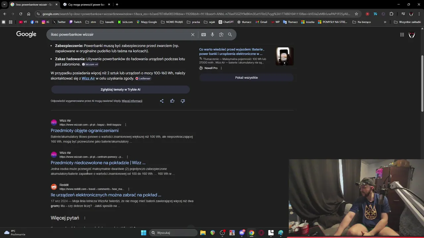
Task: Share the AI overview answer
Action: click(162, 101)
